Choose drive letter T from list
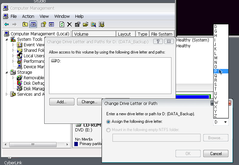The height and width of the screenshot is (165, 239). tap(221, 89)
